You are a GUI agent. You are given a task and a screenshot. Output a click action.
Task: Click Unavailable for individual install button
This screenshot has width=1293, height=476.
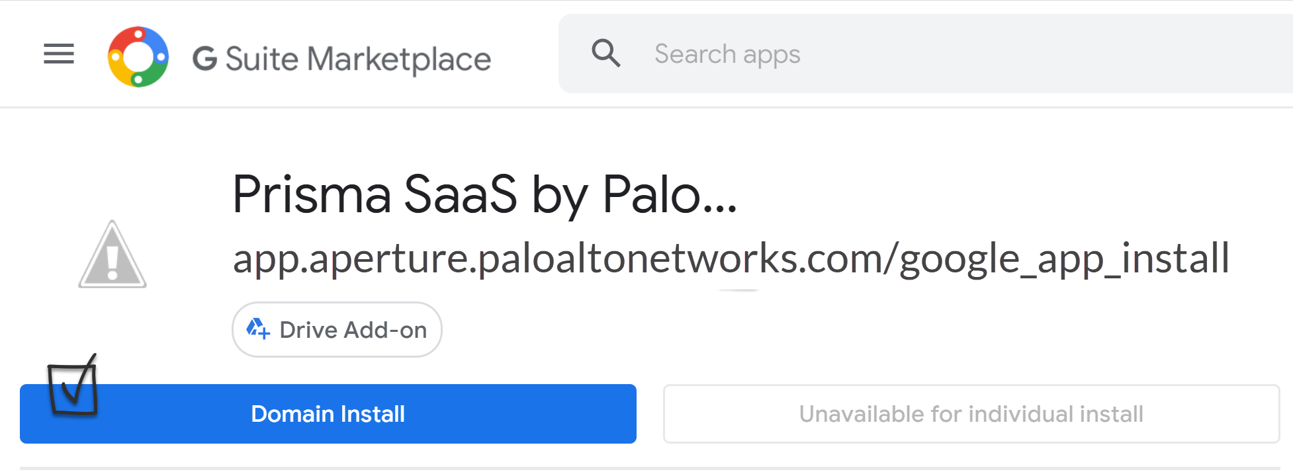971,414
